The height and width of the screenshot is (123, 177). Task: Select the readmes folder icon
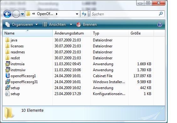click(8, 52)
